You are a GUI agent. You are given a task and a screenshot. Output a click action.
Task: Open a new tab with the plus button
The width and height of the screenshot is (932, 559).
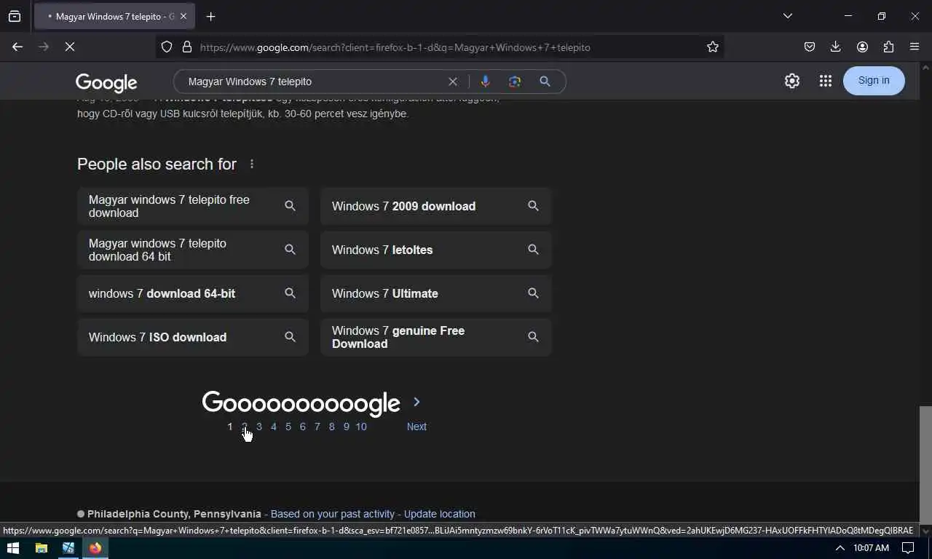210,16
